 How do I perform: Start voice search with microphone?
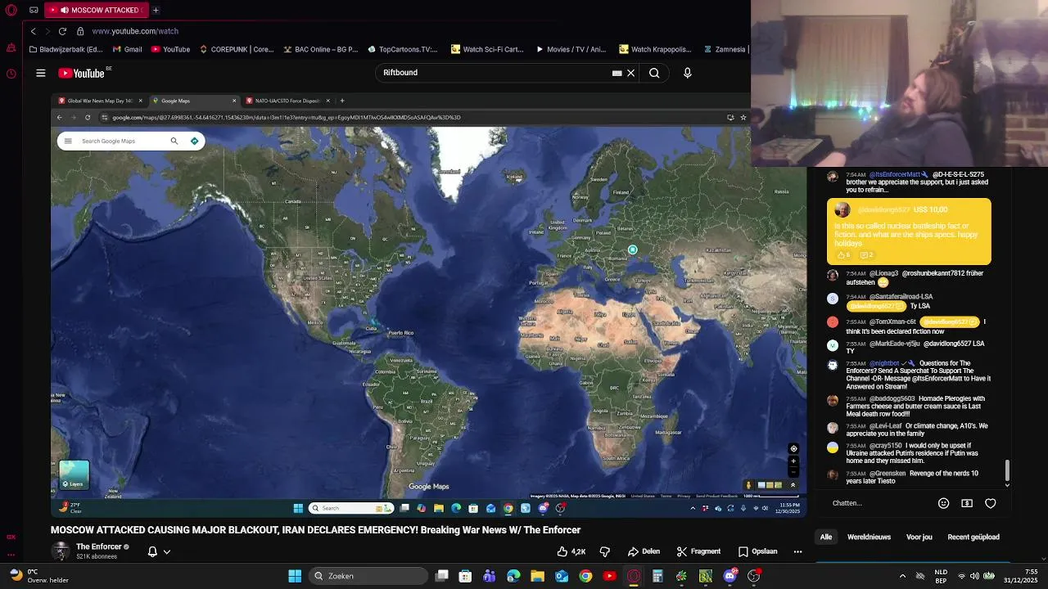pyautogui.click(x=687, y=73)
